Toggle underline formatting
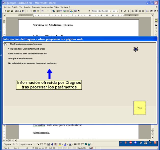 [x=128, y=11]
